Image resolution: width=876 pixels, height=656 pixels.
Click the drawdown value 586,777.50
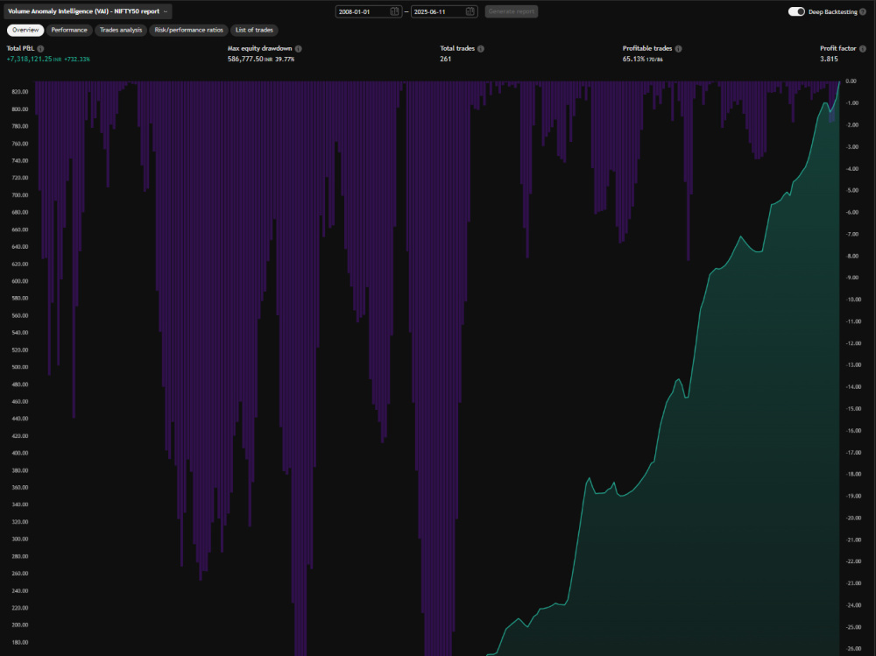[x=245, y=60]
